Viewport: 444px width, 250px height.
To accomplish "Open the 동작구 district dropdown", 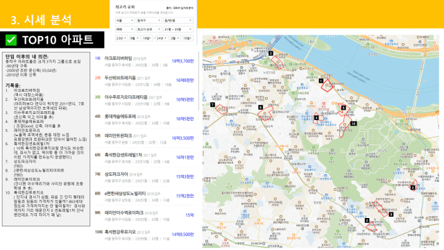I will [x=149, y=20].
